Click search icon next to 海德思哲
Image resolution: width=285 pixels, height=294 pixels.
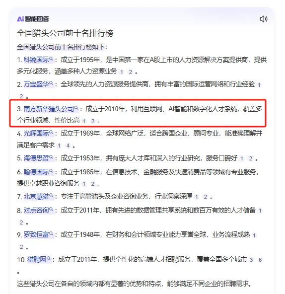pyautogui.click(x=51, y=157)
